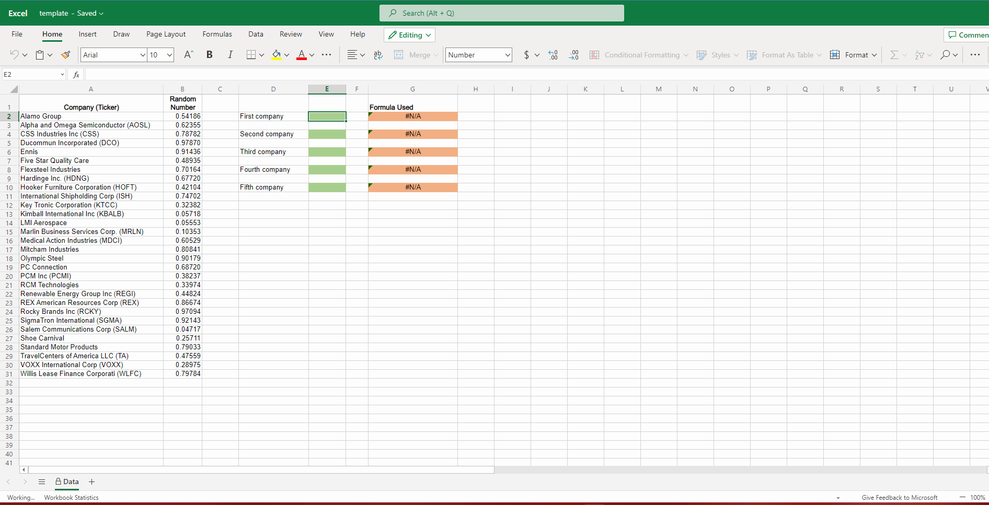The height and width of the screenshot is (505, 989).
Task: Click the Find & Select magnifier icon
Action: pos(945,55)
